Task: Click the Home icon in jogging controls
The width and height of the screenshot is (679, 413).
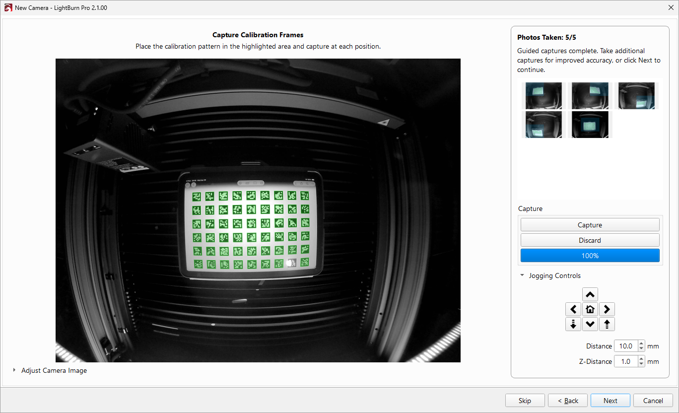Action: [x=590, y=309]
